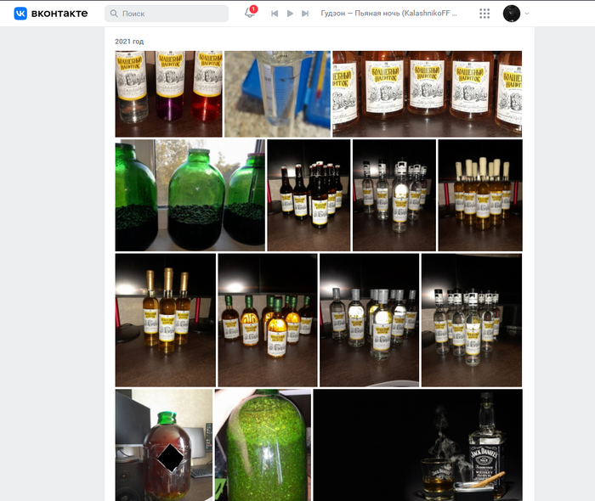Skip to next track
This screenshot has height=501, width=595.
tap(305, 14)
